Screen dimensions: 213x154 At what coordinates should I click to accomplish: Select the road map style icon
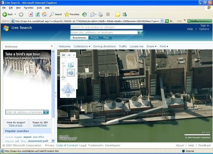71,65
